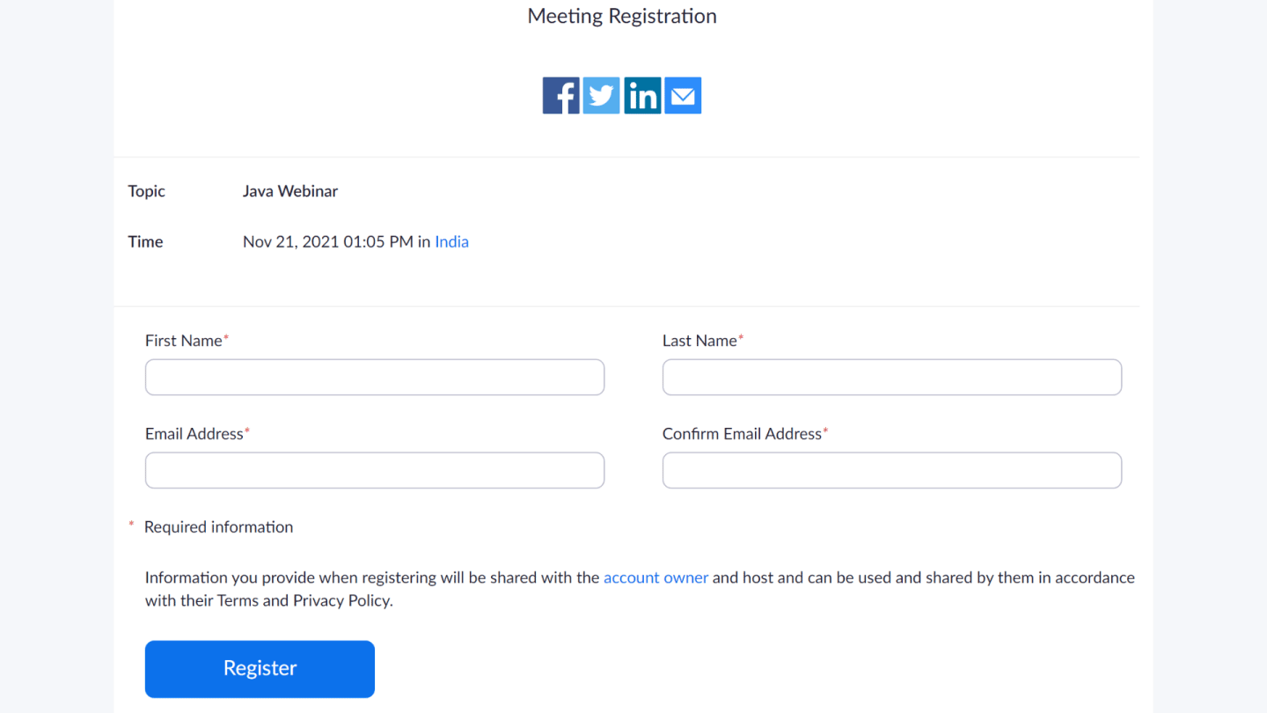Click the Meeting Registration page title
Image resolution: width=1267 pixels, height=713 pixels.
point(621,16)
